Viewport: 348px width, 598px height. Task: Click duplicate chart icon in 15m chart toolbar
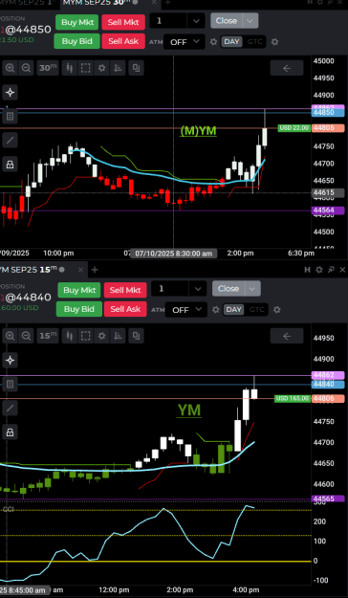[136, 336]
